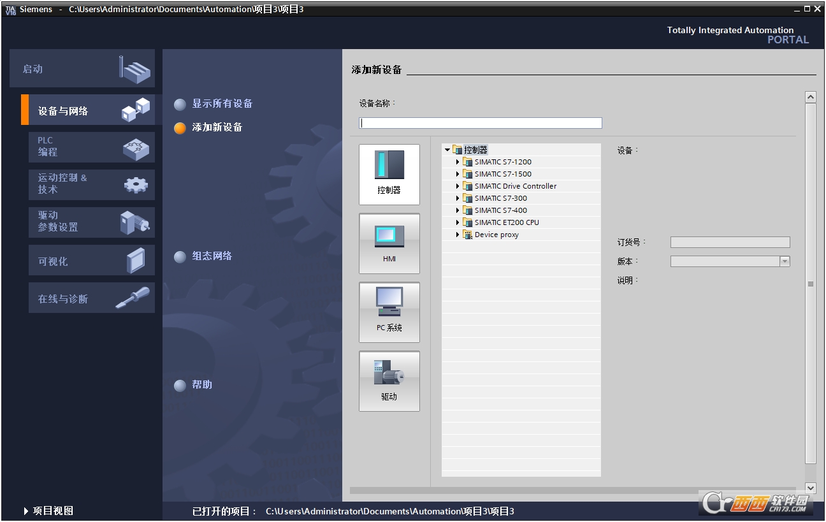826x522 pixels.
Task: Expand the SIMATIC Drive Controller node arrow
Action: 458,186
